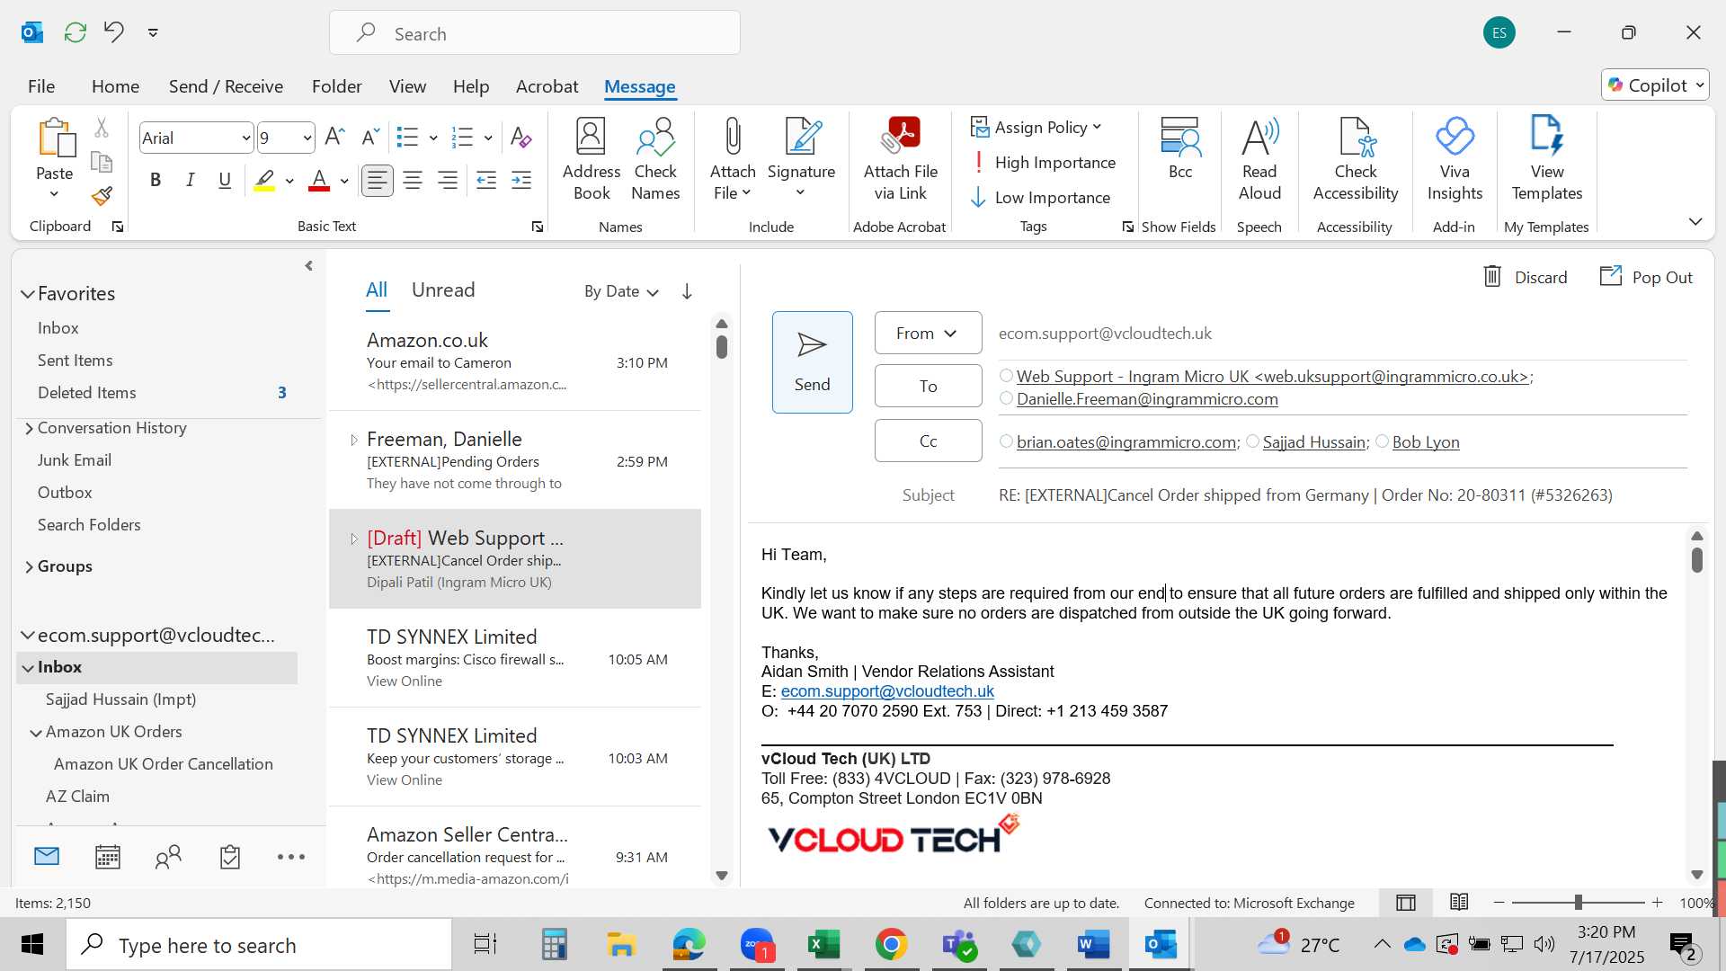1726x971 pixels.
Task: Switch to Calendar view
Action: click(108, 857)
